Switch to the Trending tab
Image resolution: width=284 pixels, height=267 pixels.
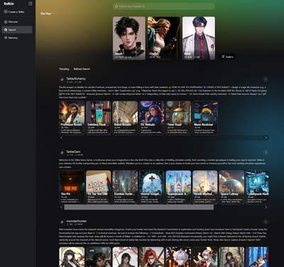[64, 69]
